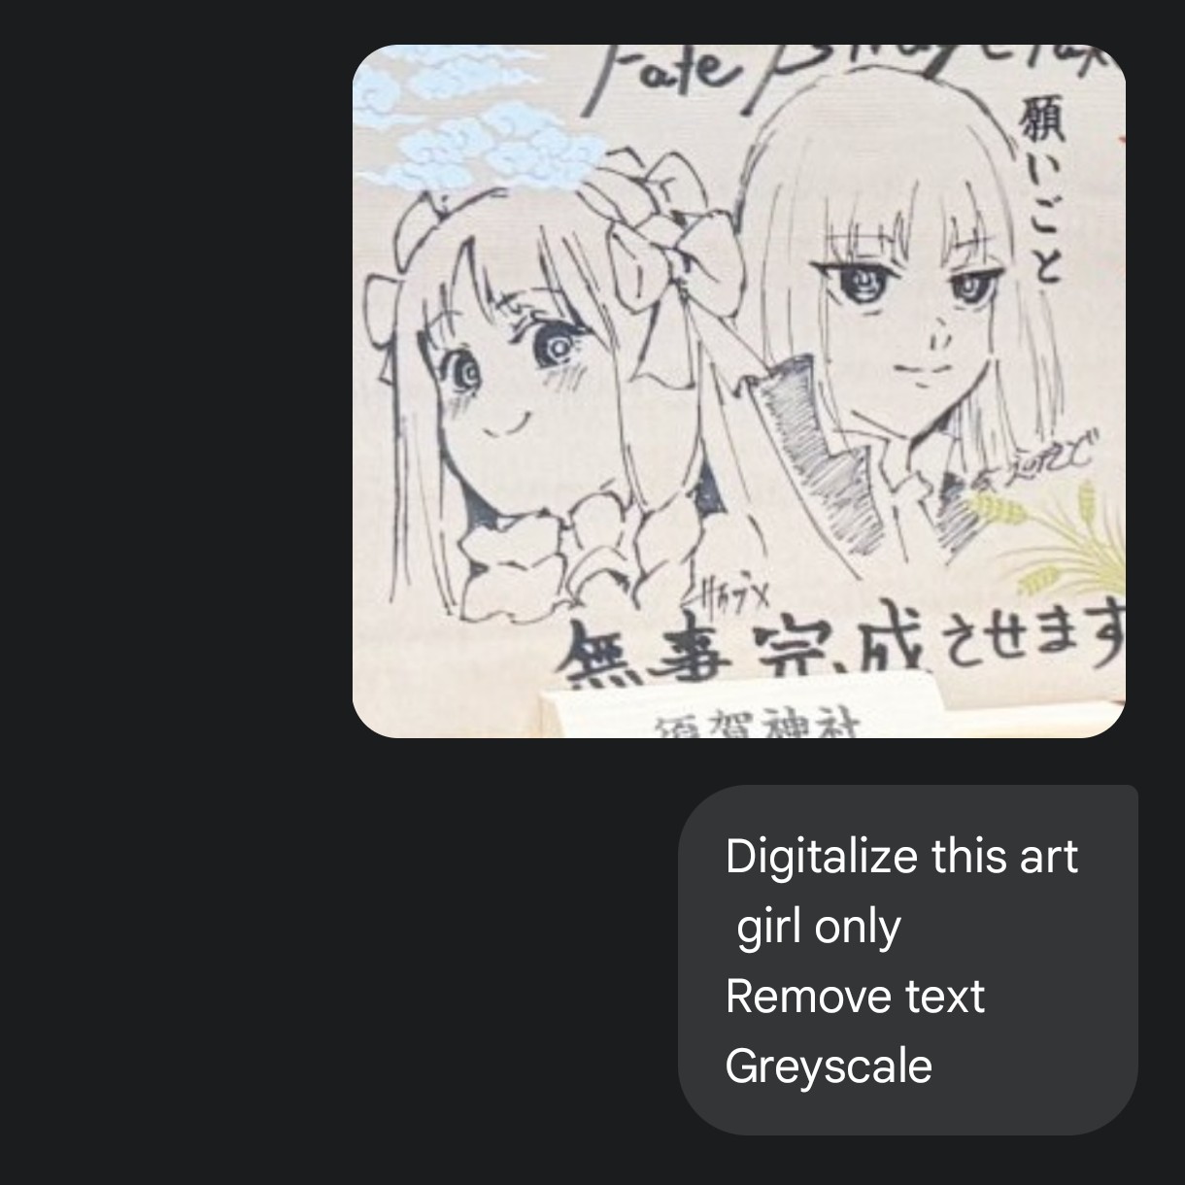The height and width of the screenshot is (1185, 1185).
Task: Click the 'Greyscale' word in the message
Action: click(x=829, y=1066)
